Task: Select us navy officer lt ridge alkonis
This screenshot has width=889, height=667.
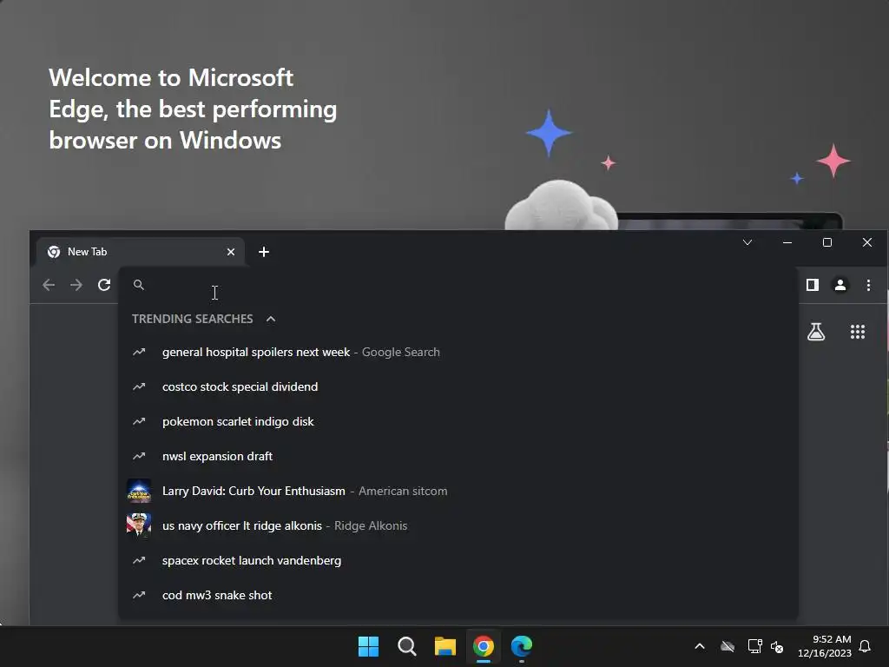Action: [458, 525]
